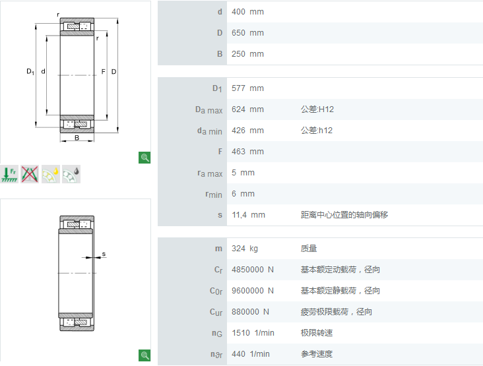483x366 pixels.
Task: Select the Cur value 880000 N
Action: pos(251,312)
